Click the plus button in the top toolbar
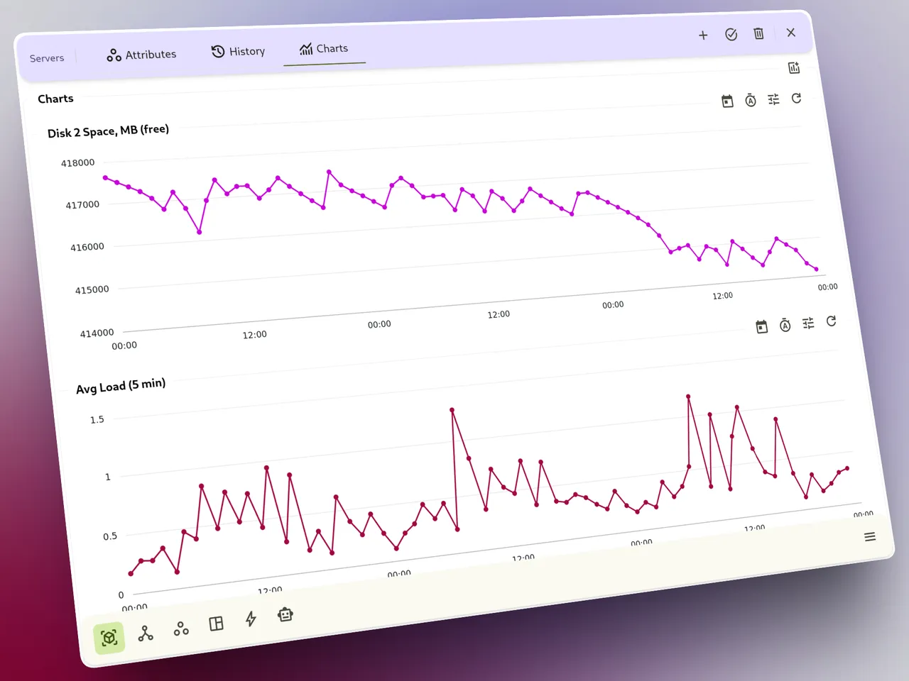 tap(703, 35)
